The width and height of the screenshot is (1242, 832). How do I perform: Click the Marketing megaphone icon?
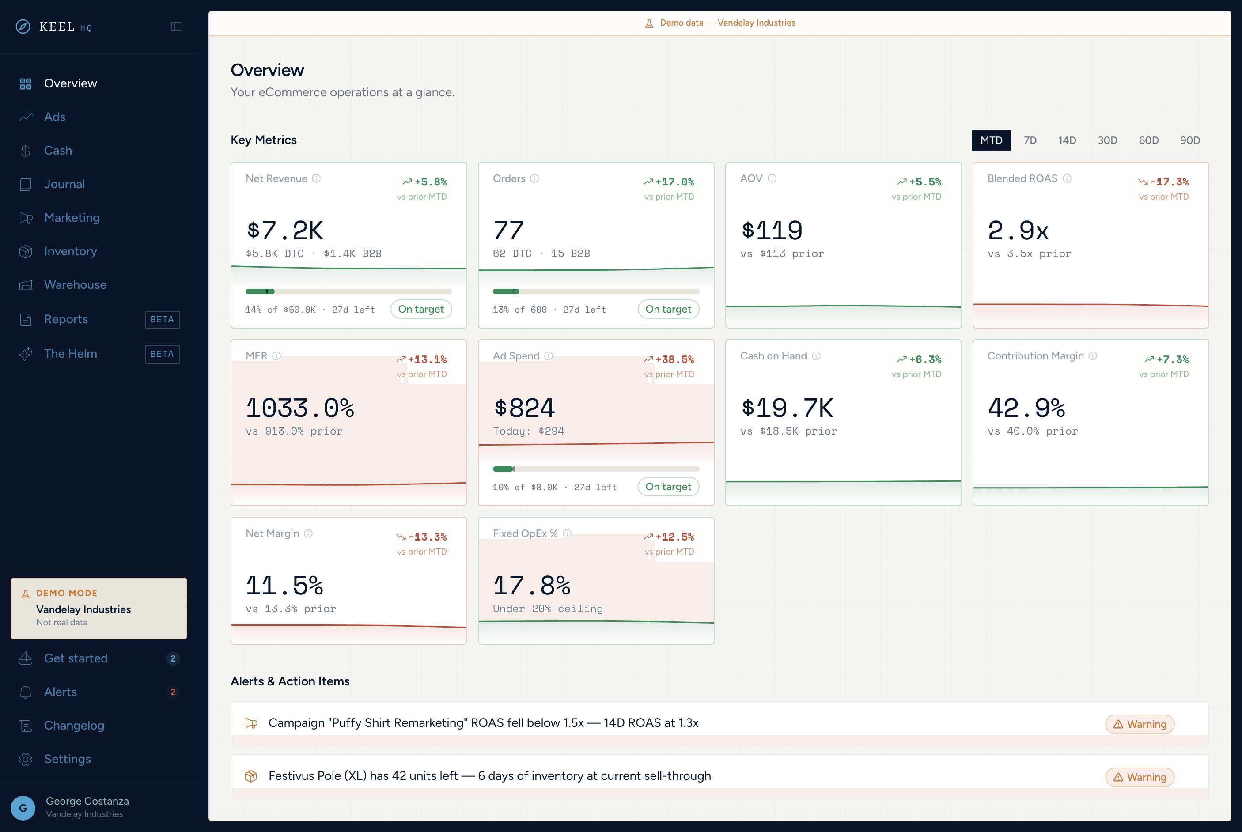coord(26,218)
